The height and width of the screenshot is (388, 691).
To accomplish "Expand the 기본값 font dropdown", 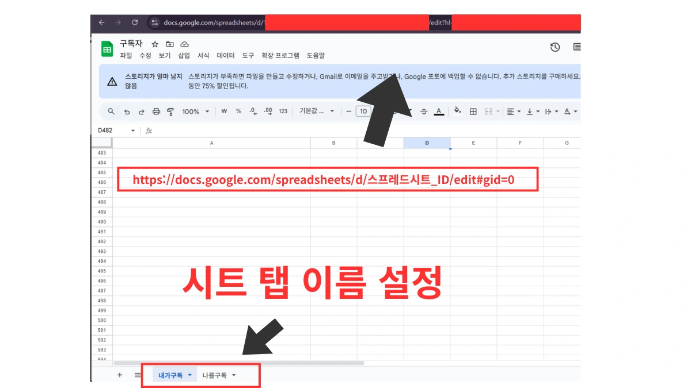I will (316, 112).
